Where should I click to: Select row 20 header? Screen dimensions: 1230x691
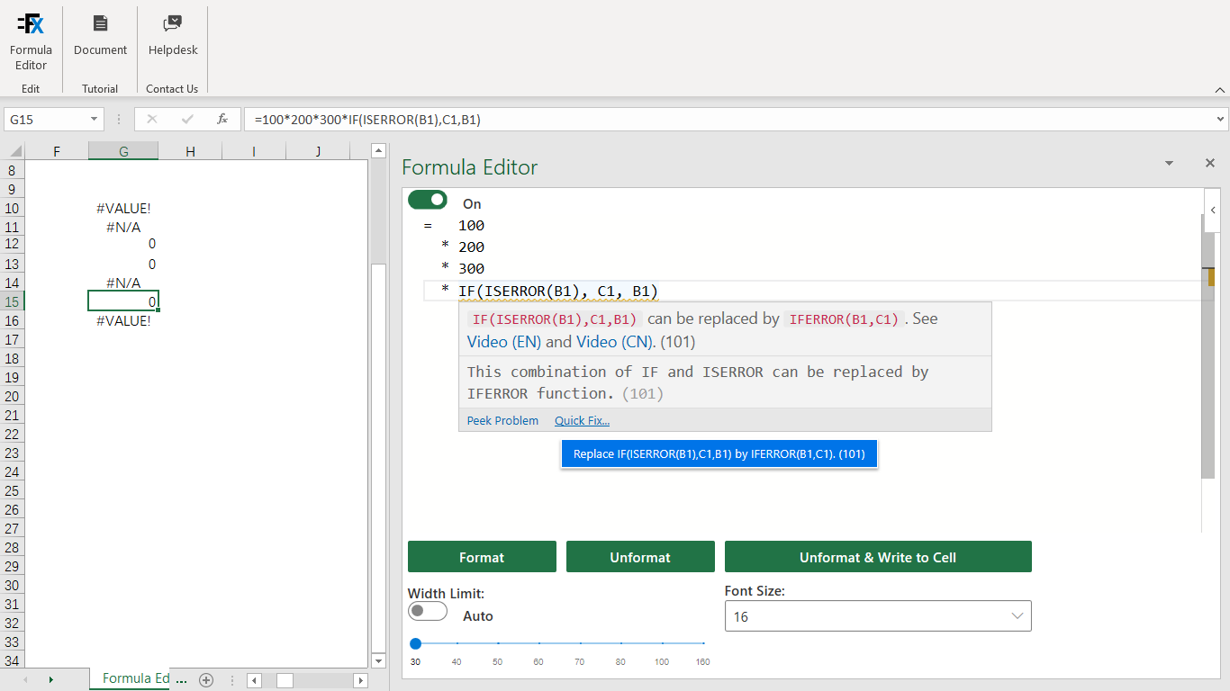click(12, 396)
